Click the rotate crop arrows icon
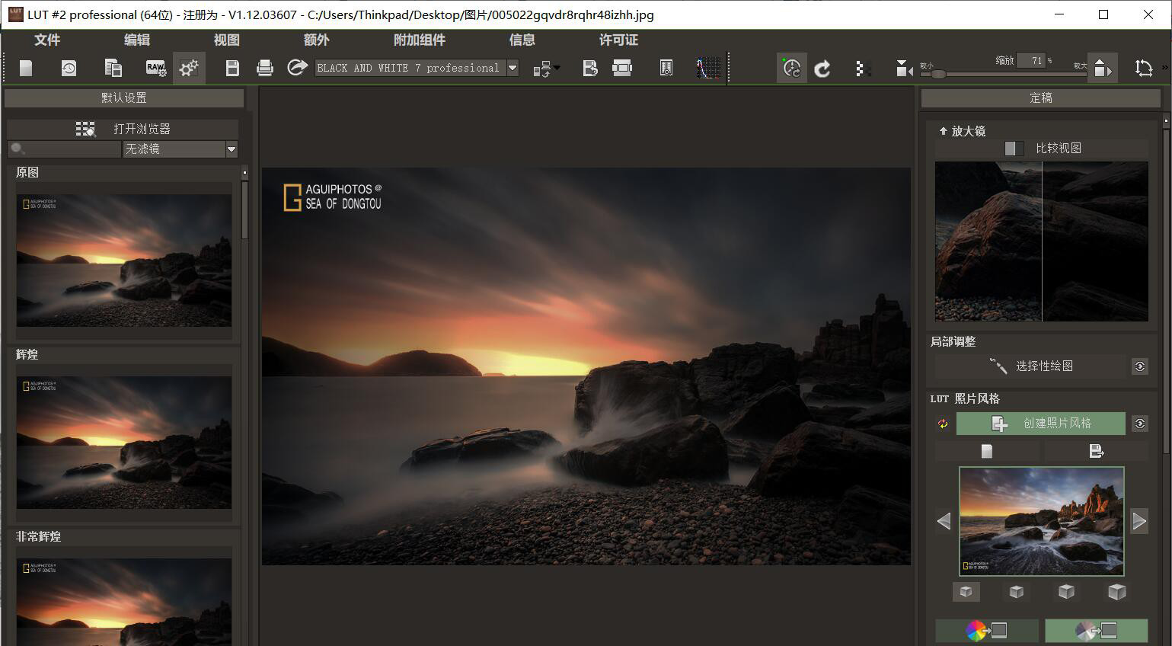This screenshot has height=646, width=1172. (1143, 69)
